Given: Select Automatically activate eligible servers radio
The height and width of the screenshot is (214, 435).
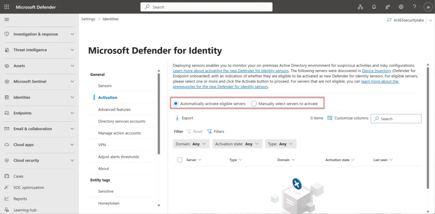Looking at the screenshot, I should [x=175, y=104].
